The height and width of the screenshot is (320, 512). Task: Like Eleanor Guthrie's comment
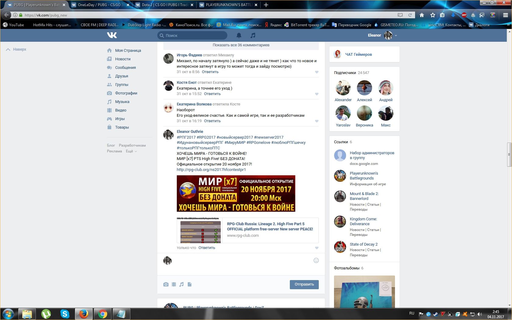pyautogui.click(x=317, y=248)
